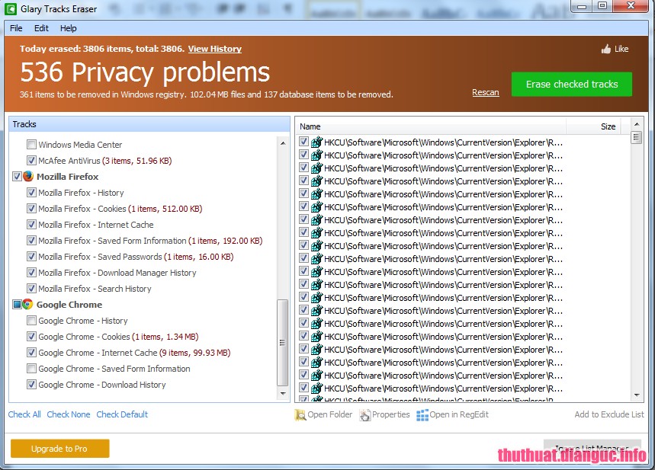Open the View History link
655x470 pixels.
(x=215, y=49)
